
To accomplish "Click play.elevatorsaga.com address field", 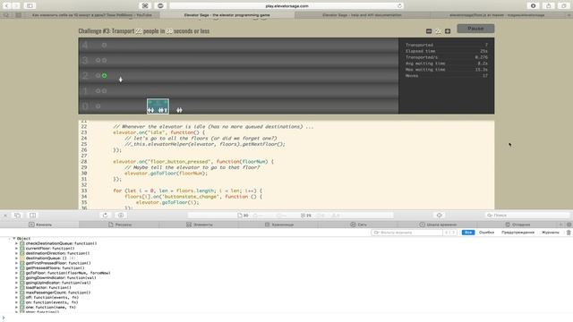I will point(286,6).
